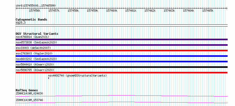The height and width of the screenshot is (106, 235).
Task: Click the 157463k ruler mark
Action: tap(169, 11)
